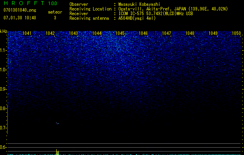Click the 0.6 kHz frequency label
Screen dimensions: 244x155
[3, 147]
